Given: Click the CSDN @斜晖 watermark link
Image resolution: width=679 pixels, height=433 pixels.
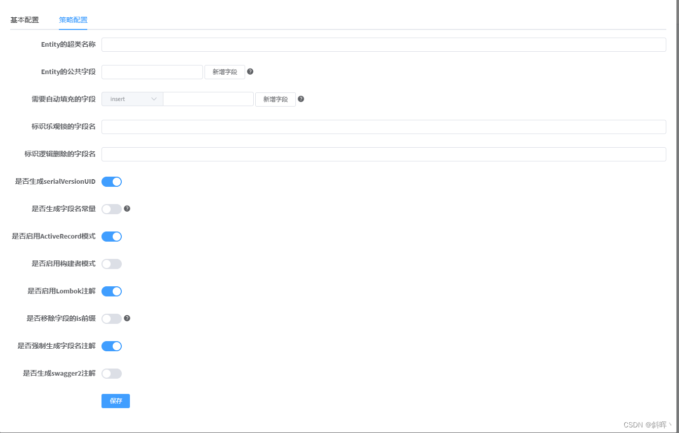Looking at the screenshot, I should point(646,424).
